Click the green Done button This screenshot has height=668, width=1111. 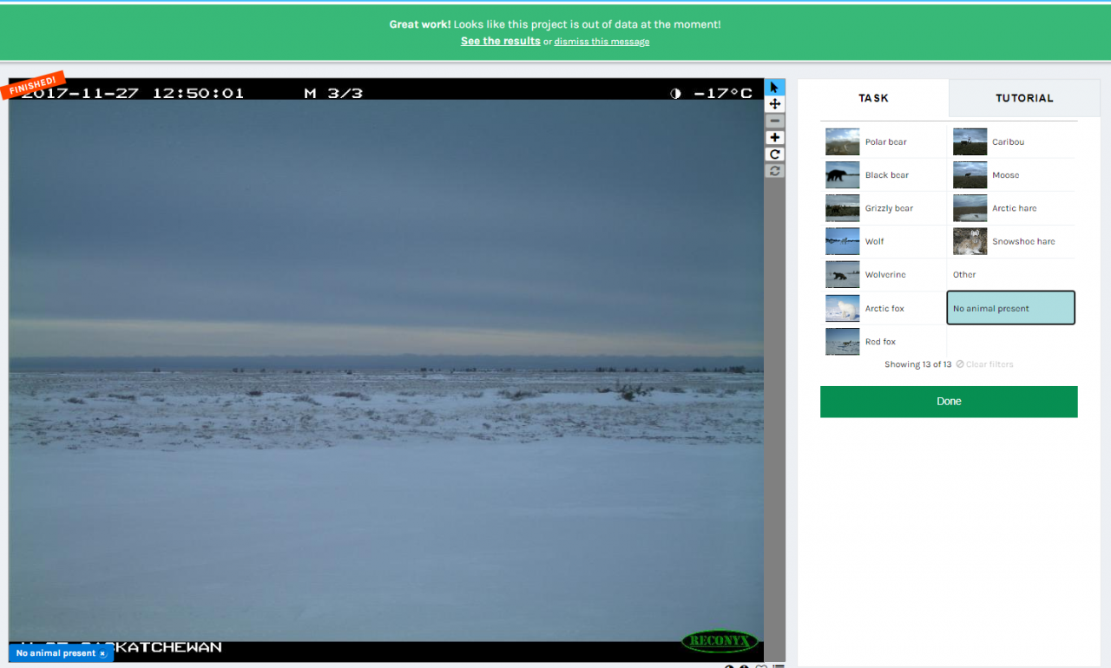pos(949,402)
